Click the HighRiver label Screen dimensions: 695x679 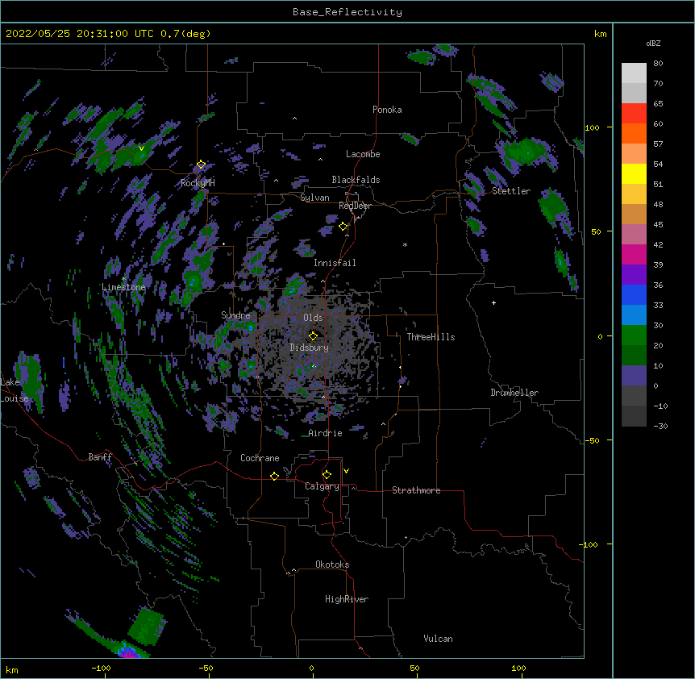(x=347, y=599)
